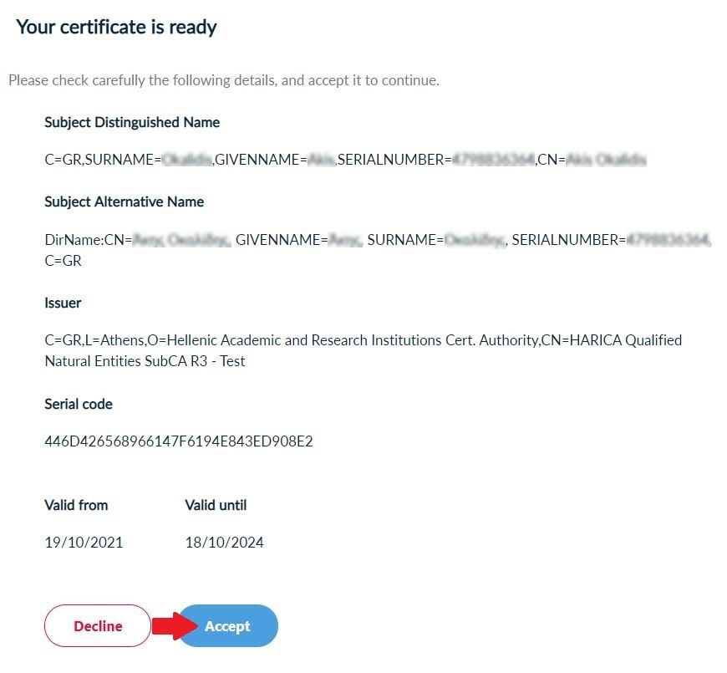This screenshot has width=727, height=673.
Task: Click the blurred SERIALNUMBER value in Distinguished Name
Action: coord(492,159)
